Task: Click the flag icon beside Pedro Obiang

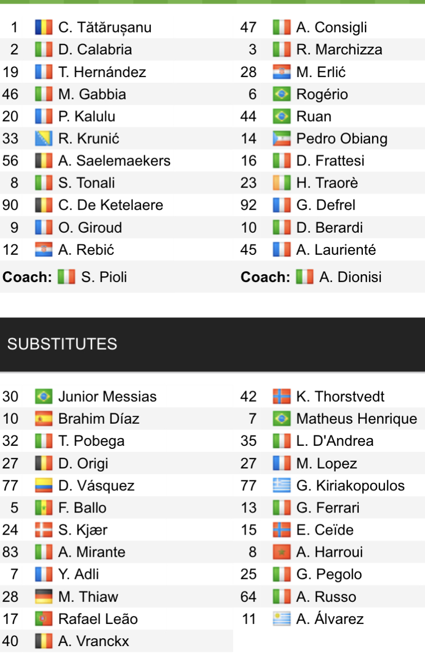Action: [282, 139]
